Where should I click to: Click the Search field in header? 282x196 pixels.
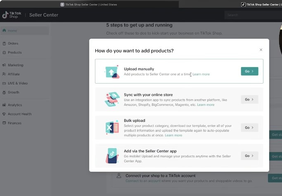[x=253, y=15]
